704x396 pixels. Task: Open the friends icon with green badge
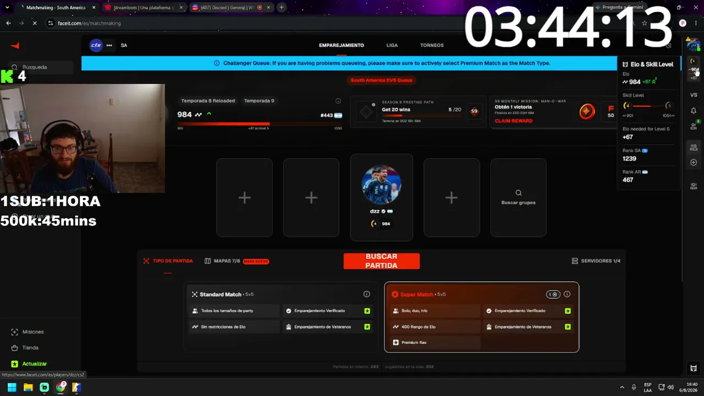pyautogui.click(x=694, y=126)
